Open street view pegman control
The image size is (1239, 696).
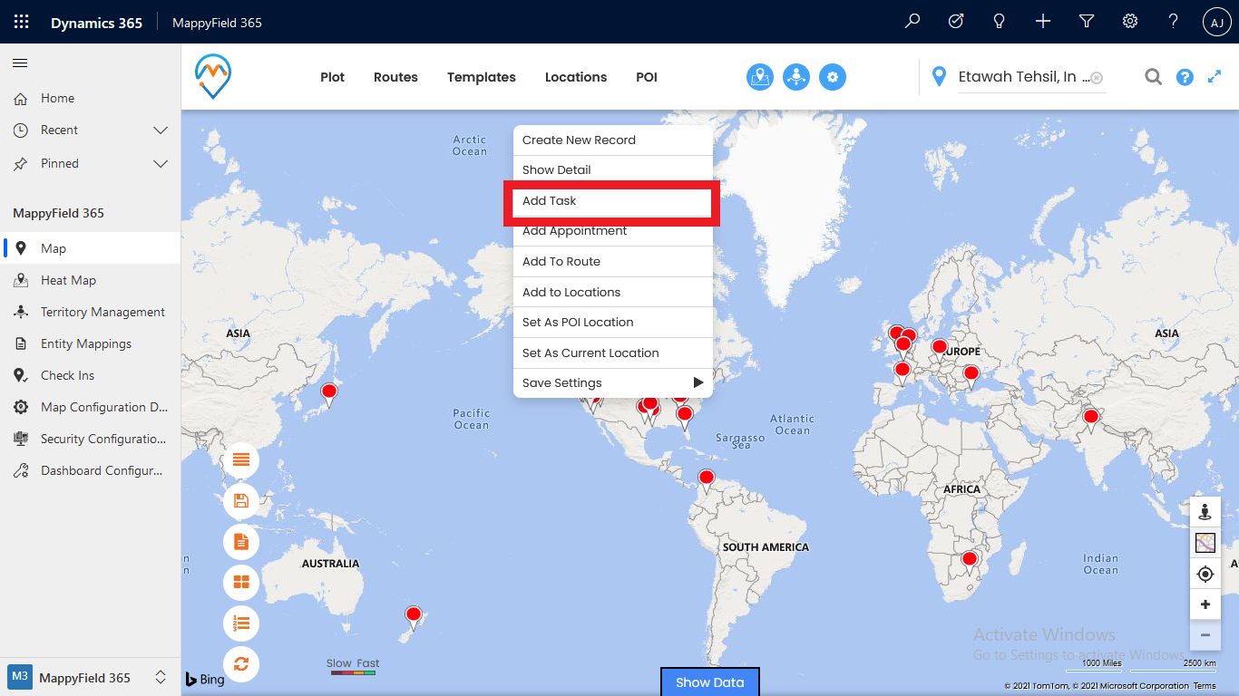1205,512
